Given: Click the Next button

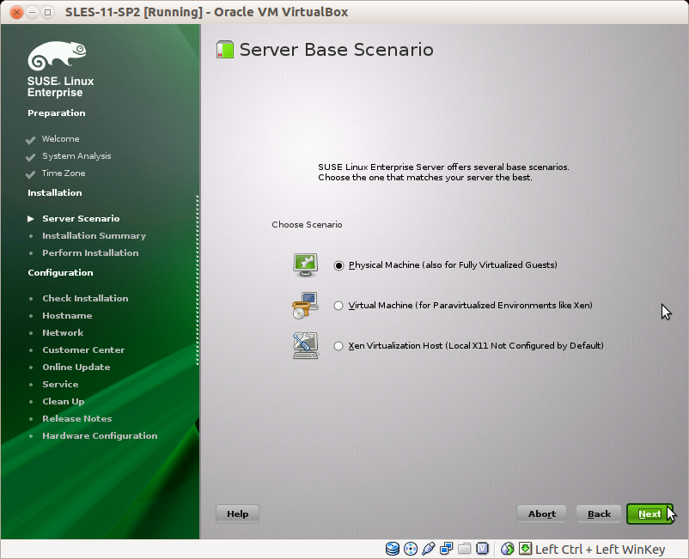Looking at the screenshot, I should [x=649, y=513].
